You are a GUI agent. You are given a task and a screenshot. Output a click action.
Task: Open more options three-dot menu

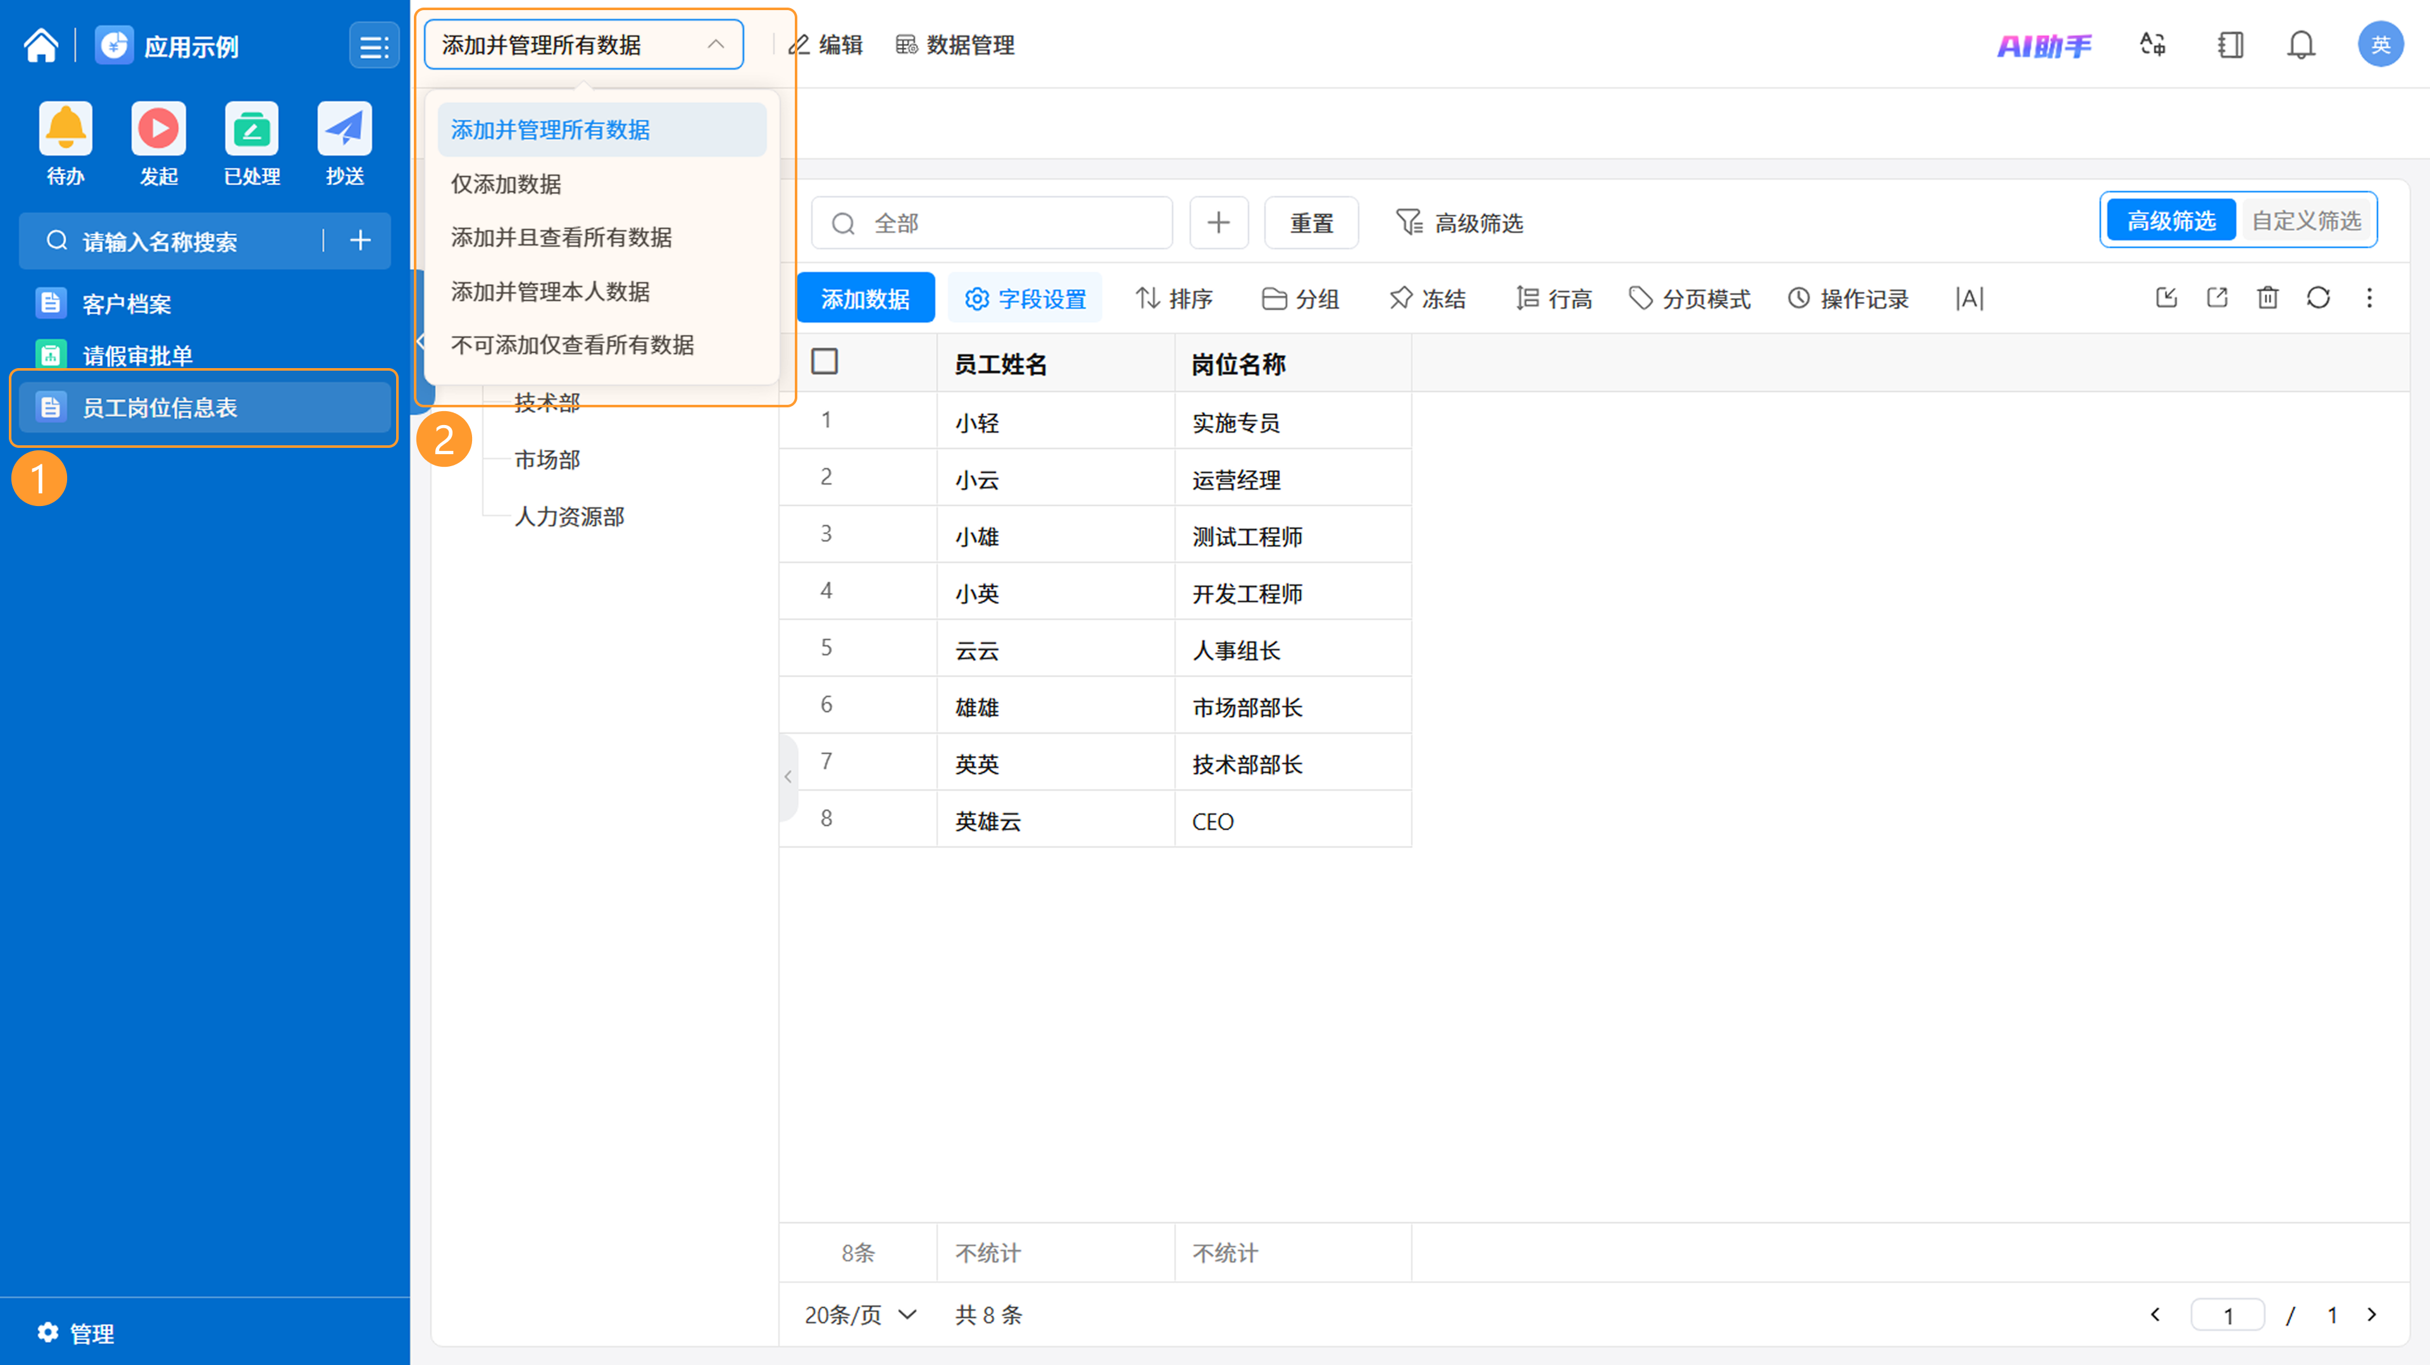click(x=2370, y=298)
